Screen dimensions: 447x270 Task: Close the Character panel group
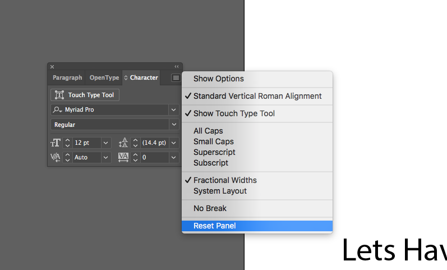52,67
